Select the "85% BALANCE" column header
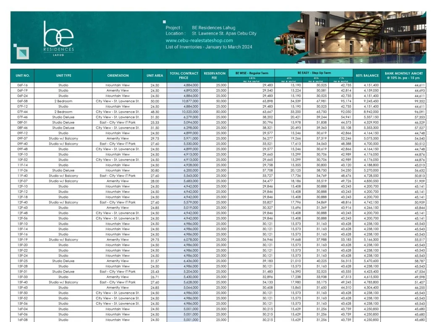The height and width of the screenshot is (322, 440). coord(367,75)
